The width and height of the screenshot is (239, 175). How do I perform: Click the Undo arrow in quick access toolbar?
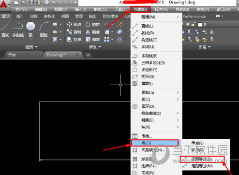click(55, 2)
